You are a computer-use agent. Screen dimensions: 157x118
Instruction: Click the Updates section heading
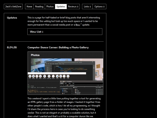12,18
